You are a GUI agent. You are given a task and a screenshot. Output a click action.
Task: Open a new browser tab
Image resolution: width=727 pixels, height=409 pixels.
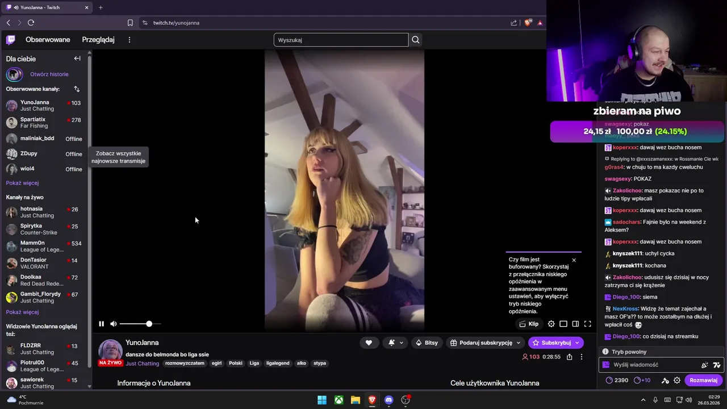point(101,7)
